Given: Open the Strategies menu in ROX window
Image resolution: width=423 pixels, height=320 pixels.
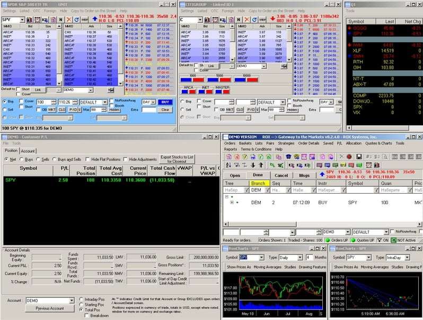Looking at the screenshot, I should pyautogui.click(x=286, y=143).
